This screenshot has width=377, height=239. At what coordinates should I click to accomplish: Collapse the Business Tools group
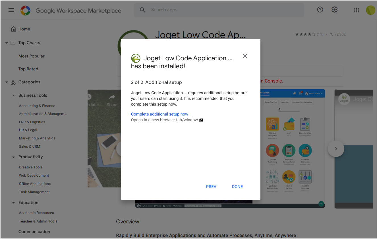pos(13,96)
